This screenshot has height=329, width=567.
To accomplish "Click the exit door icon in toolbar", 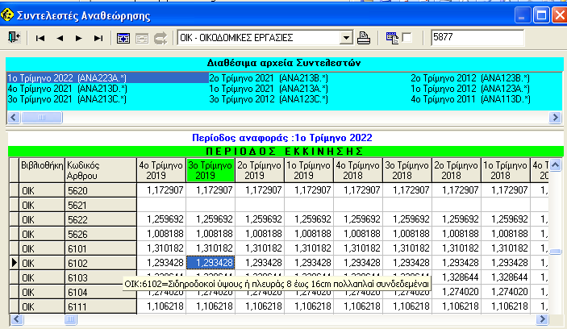I will [x=15, y=37].
